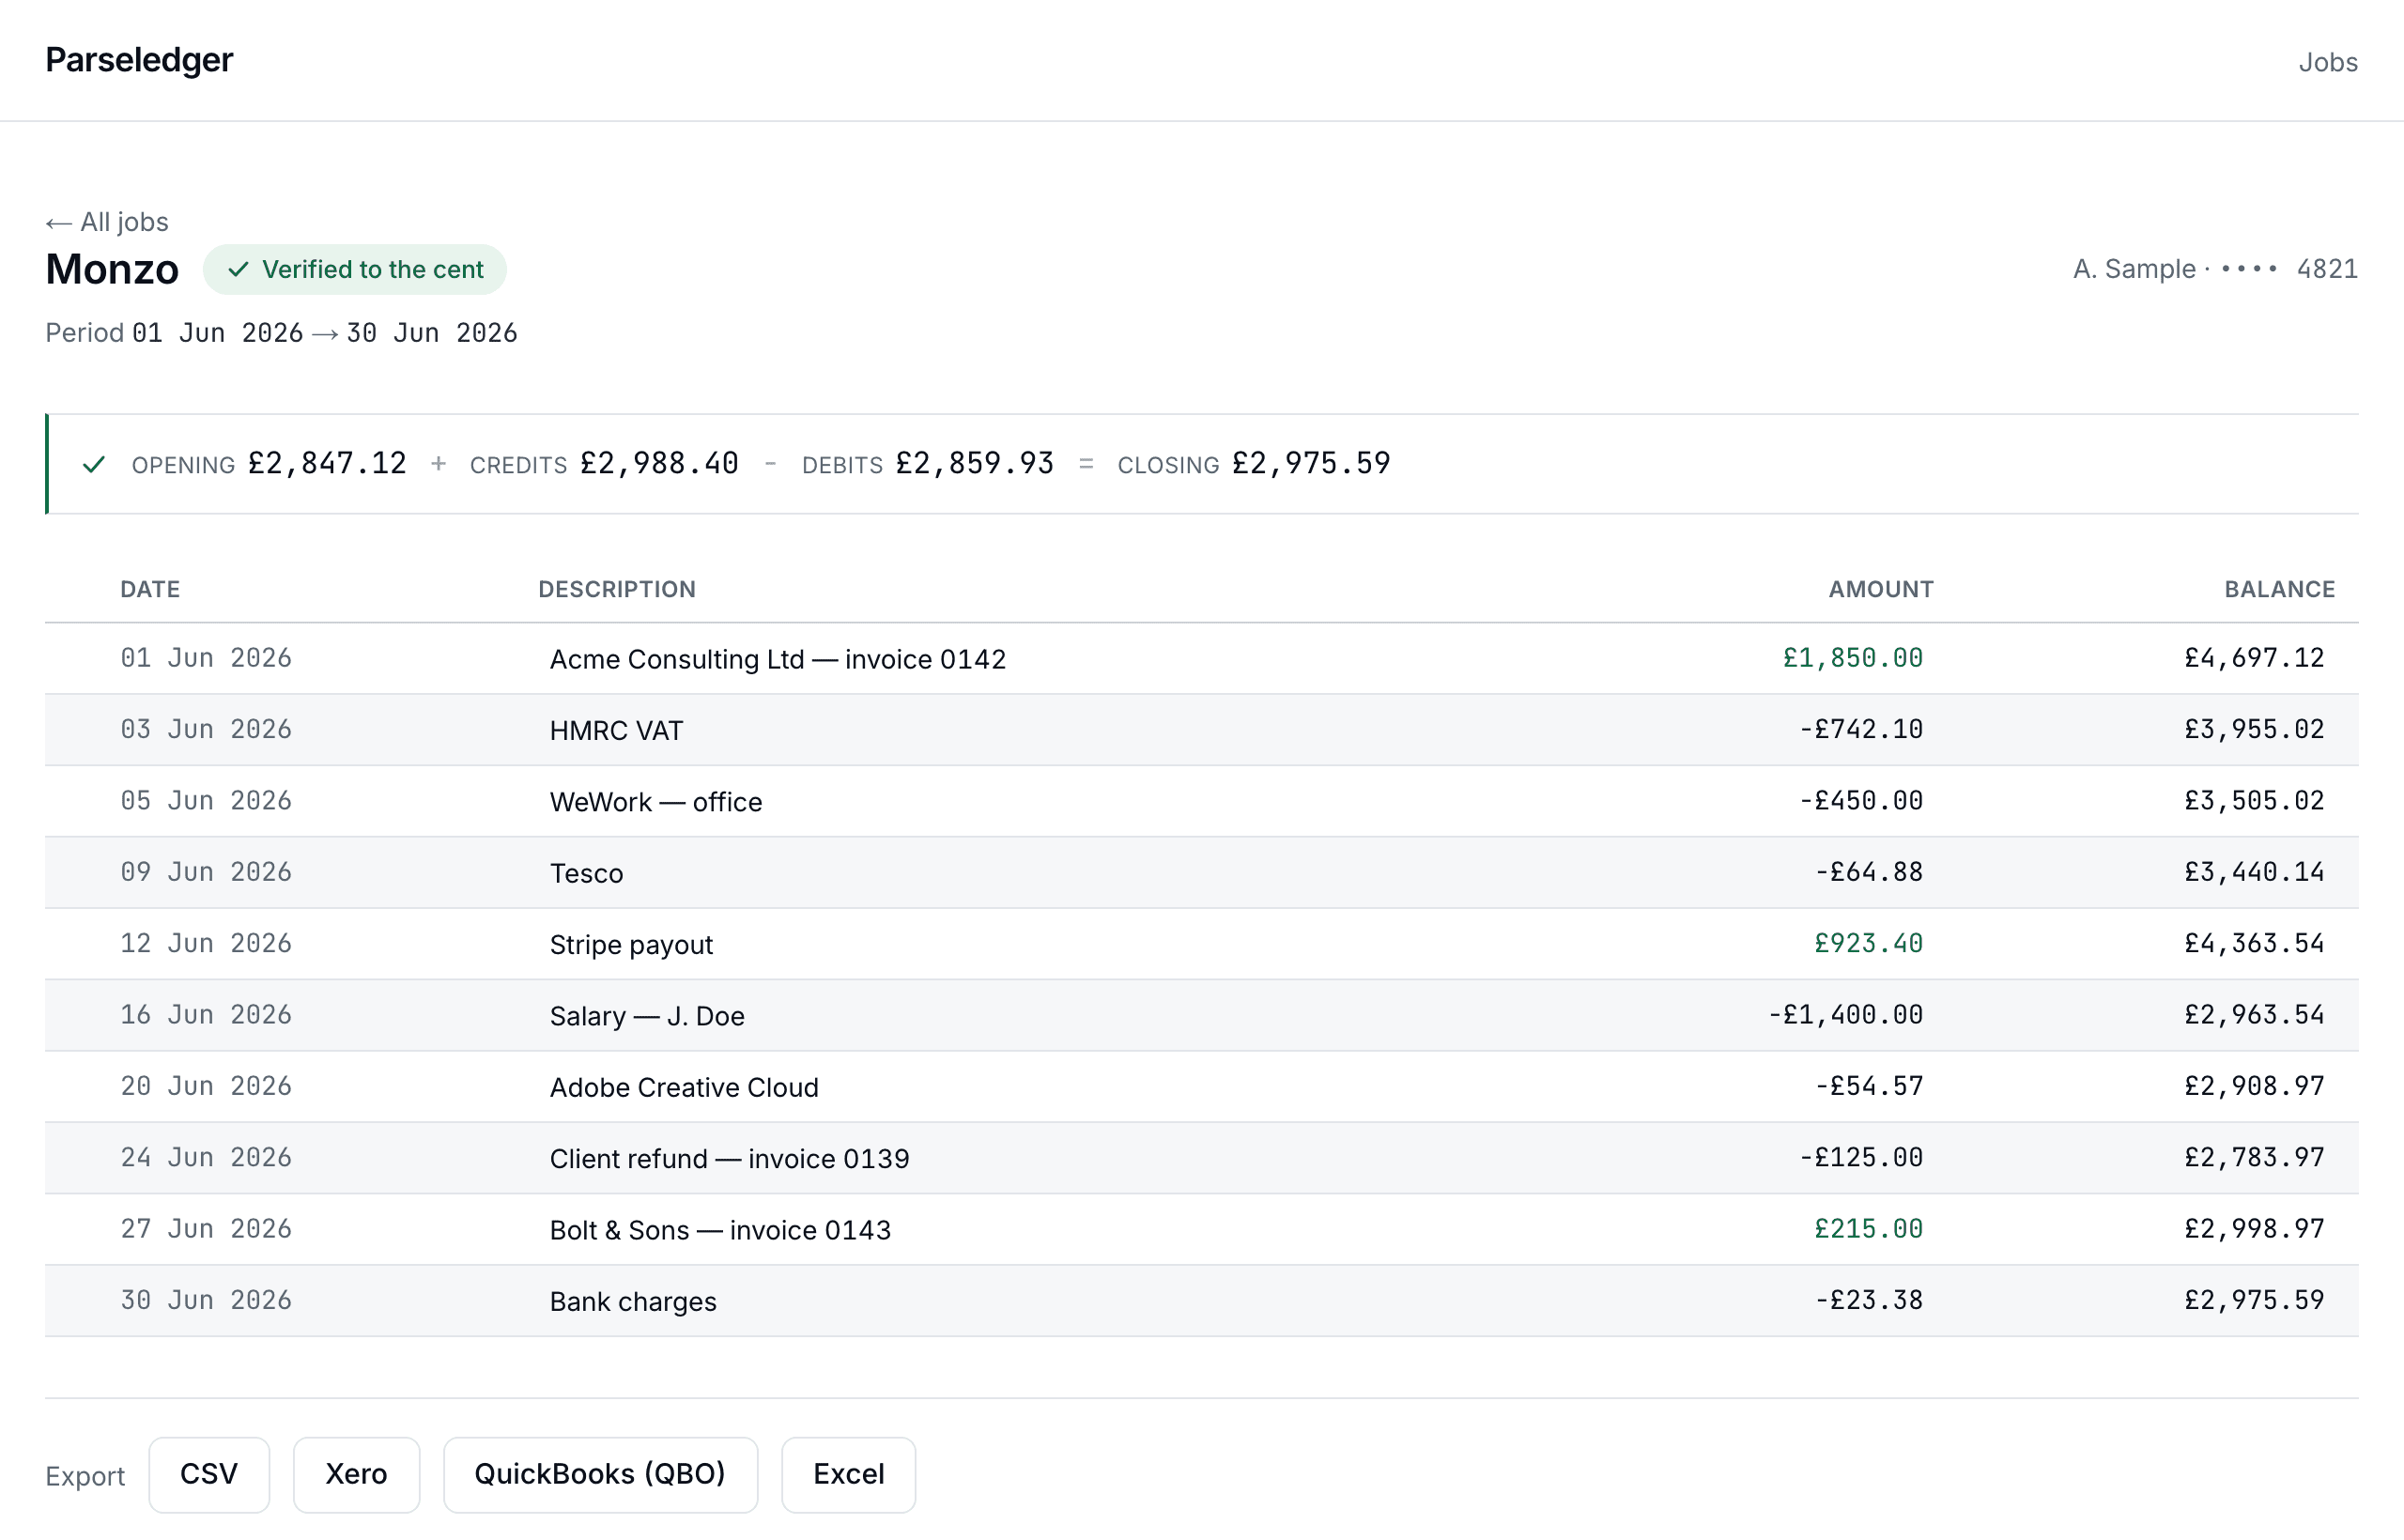Click the £3,955.02 balance cell
The image size is (2404, 1540).
(2254, 729)
